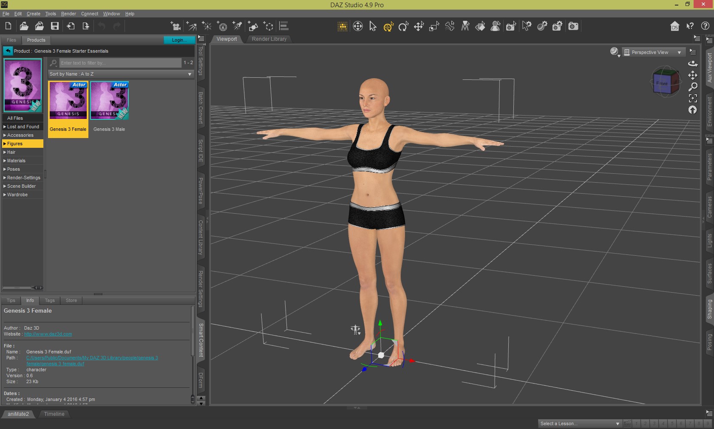Click the New scene icon

(8, 26)
